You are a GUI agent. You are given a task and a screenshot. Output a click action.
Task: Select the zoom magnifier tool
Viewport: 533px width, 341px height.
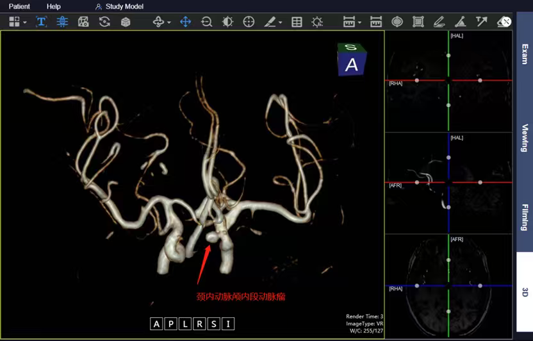pos(206,22)
